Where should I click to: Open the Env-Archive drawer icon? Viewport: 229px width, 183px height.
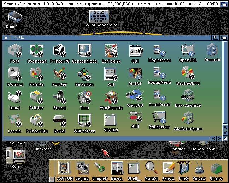click(x=188, y=95)
